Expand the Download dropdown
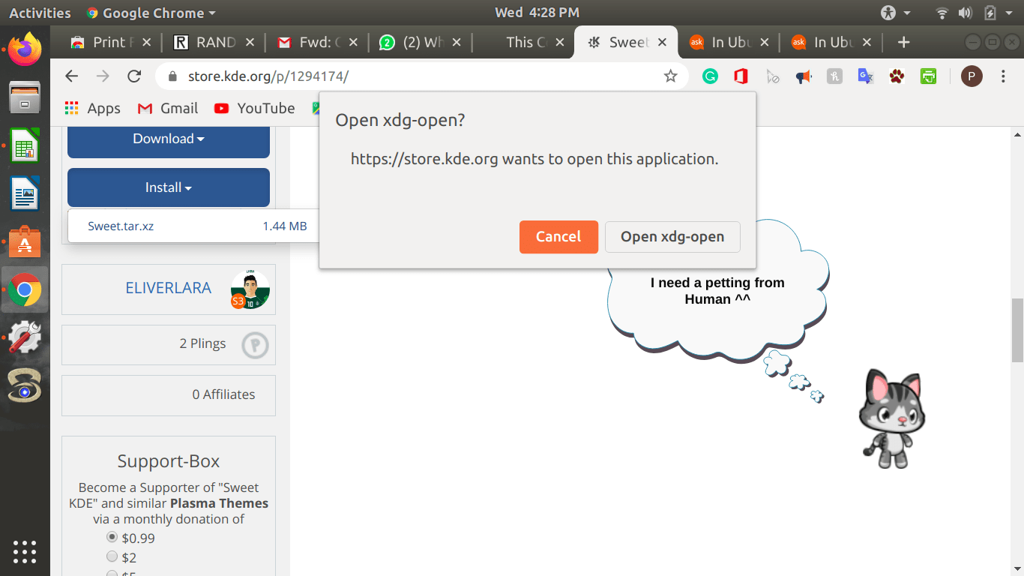 point(168,139)
